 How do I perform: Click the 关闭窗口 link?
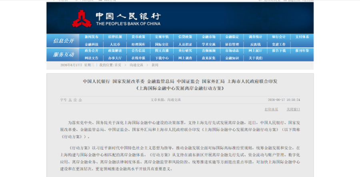coord(293,109)
